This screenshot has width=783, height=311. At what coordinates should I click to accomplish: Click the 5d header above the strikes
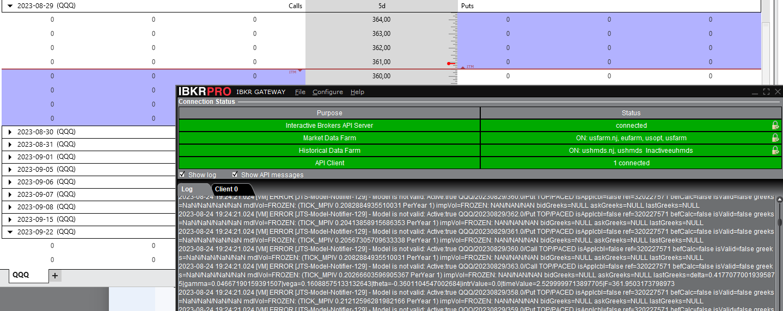382,6
